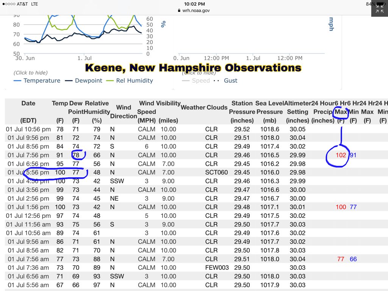Image resolution: width=388 pixels, height=291 pixels.
Task: Select the 01 Jul 7:36 am date cell
Action: point(28,268)
